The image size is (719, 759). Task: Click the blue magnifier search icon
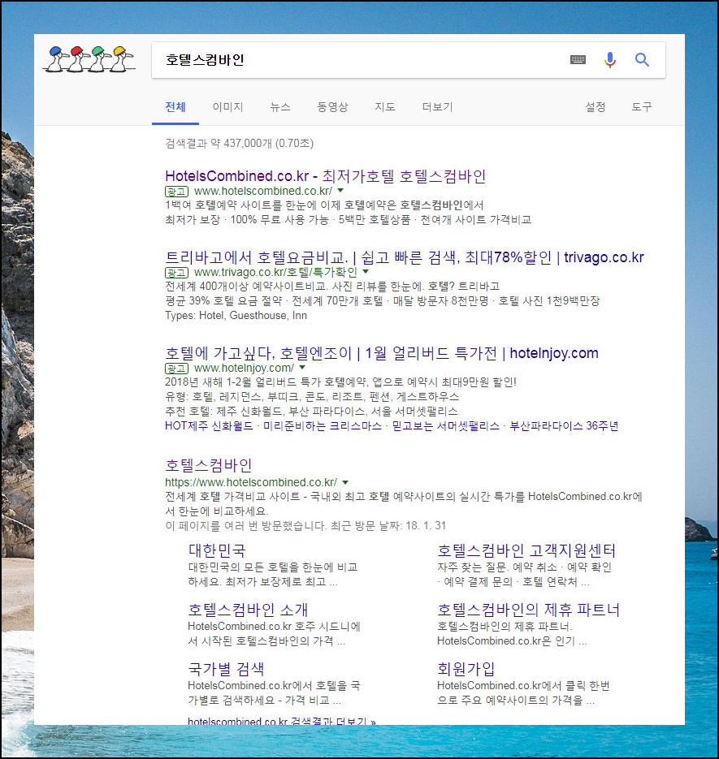(642, 59)
